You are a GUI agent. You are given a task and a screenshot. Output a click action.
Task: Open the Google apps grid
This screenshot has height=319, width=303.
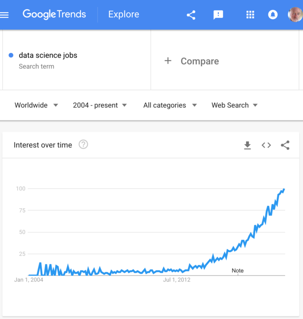(250, 14)
